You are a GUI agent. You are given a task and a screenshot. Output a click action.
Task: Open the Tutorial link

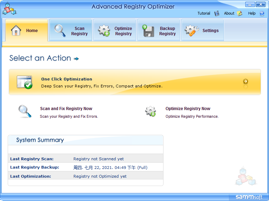click(x=204, y=13)
